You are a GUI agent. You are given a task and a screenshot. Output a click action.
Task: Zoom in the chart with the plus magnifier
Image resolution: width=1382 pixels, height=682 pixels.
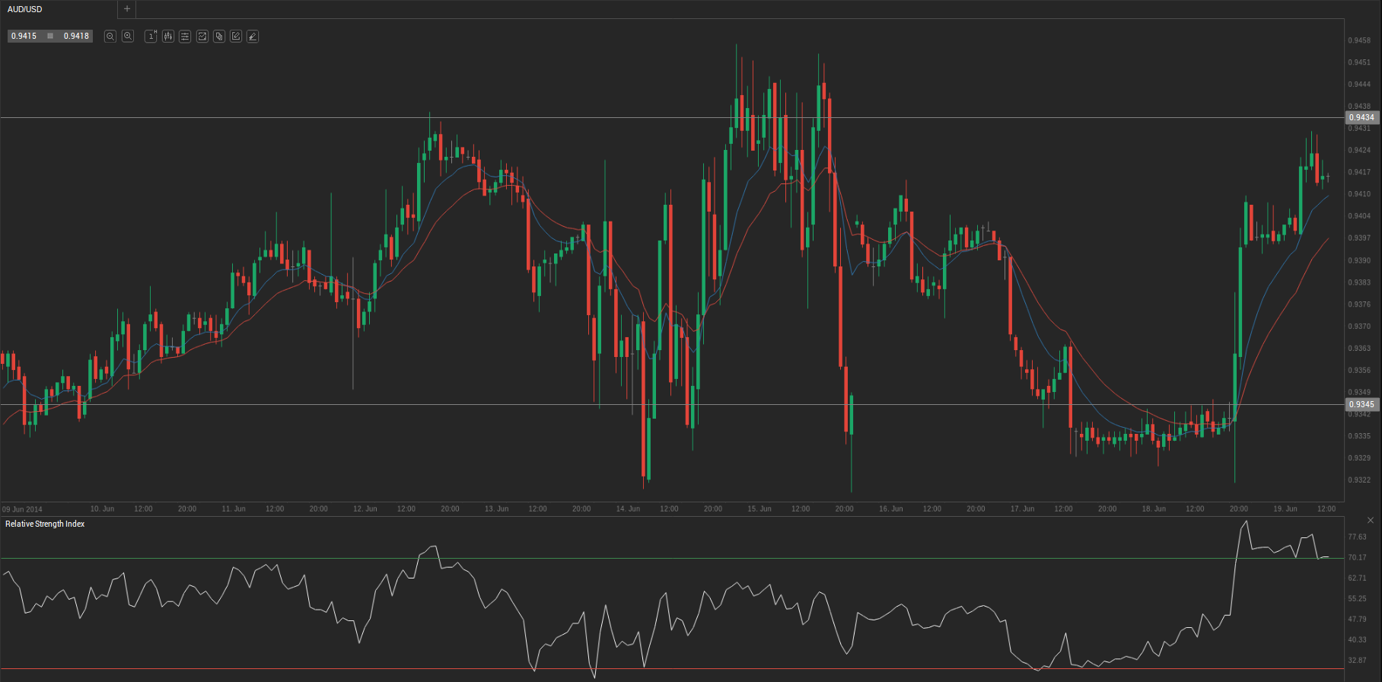[128, 36]
